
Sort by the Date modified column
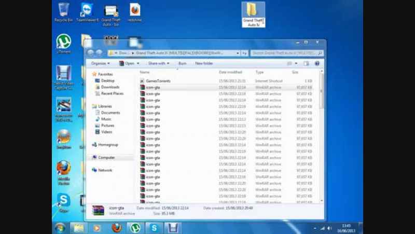(230, 72)
